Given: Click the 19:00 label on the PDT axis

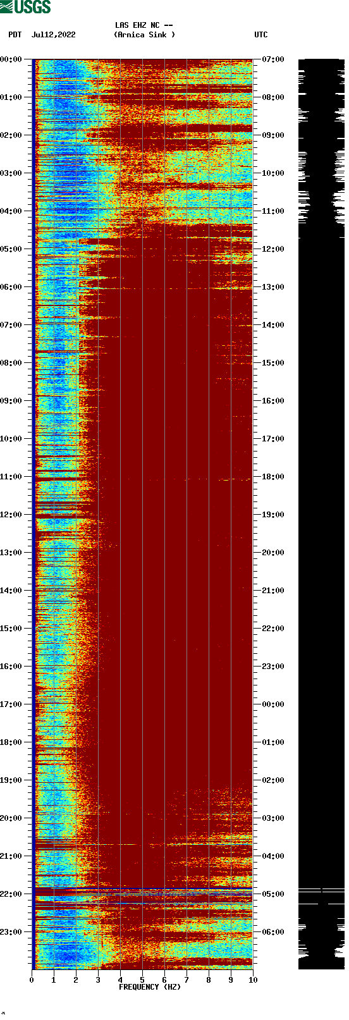Looking at the screenshot, I should coord(11,780).
